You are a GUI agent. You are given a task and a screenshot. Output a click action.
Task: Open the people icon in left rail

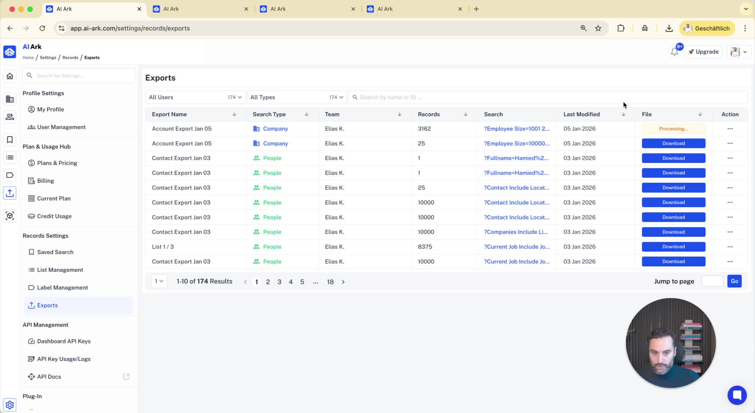10,117
